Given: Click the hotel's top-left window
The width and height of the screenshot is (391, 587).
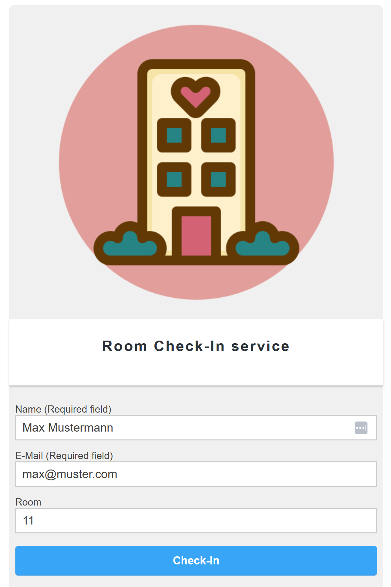Looking at the screenshot, I should [174, 135].
